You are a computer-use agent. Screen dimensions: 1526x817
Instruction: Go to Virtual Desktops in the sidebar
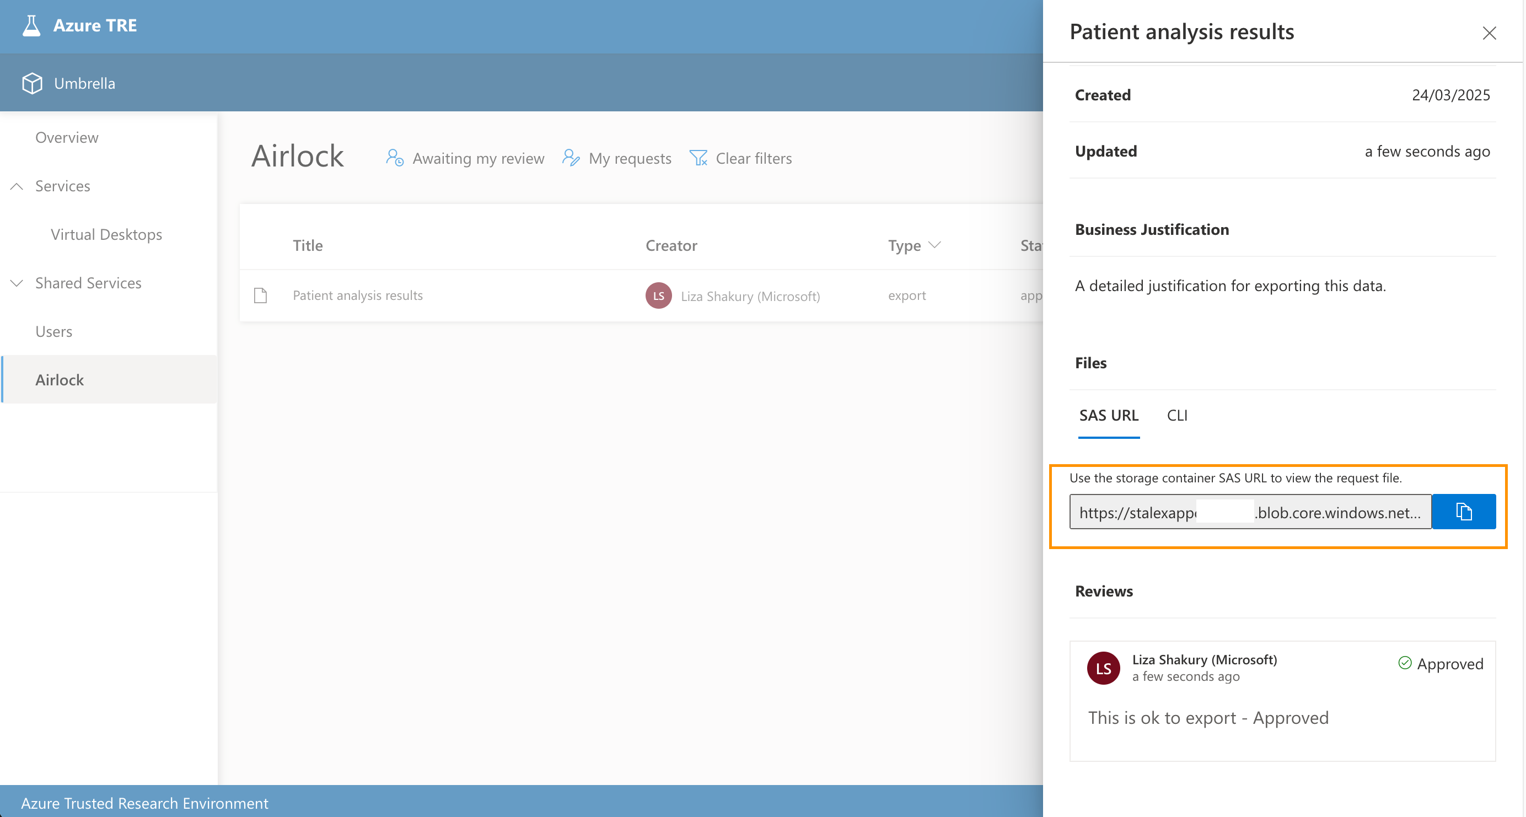(106, 235)
